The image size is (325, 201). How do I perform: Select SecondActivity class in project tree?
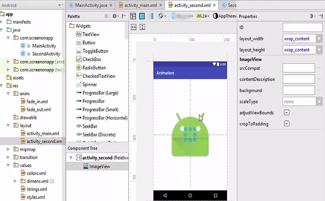click(x=46, y=54)
